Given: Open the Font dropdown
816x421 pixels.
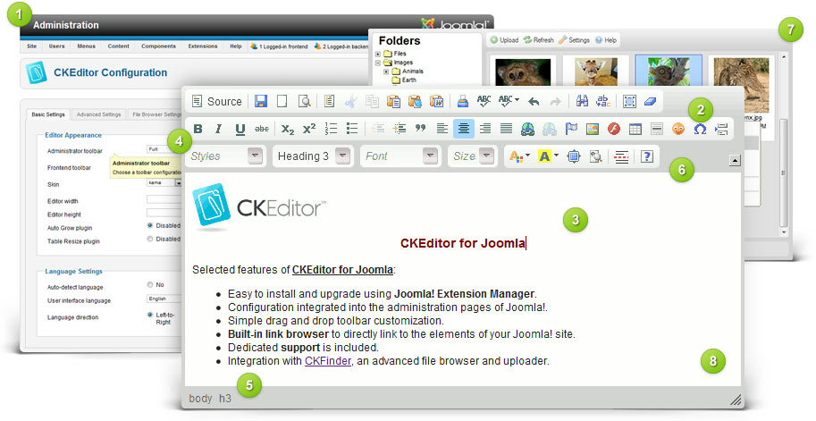Looking at the screenshot, I should [400, 156].
